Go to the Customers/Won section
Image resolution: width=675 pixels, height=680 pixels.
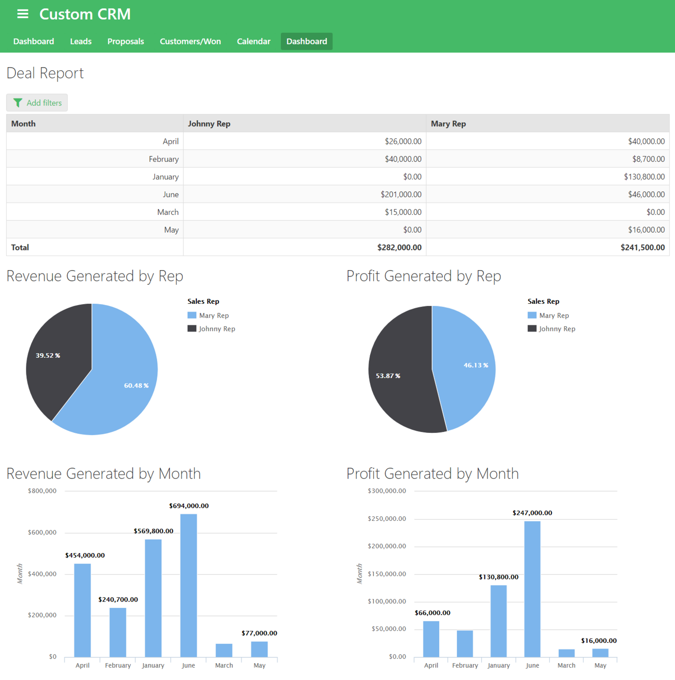point(190,41)
